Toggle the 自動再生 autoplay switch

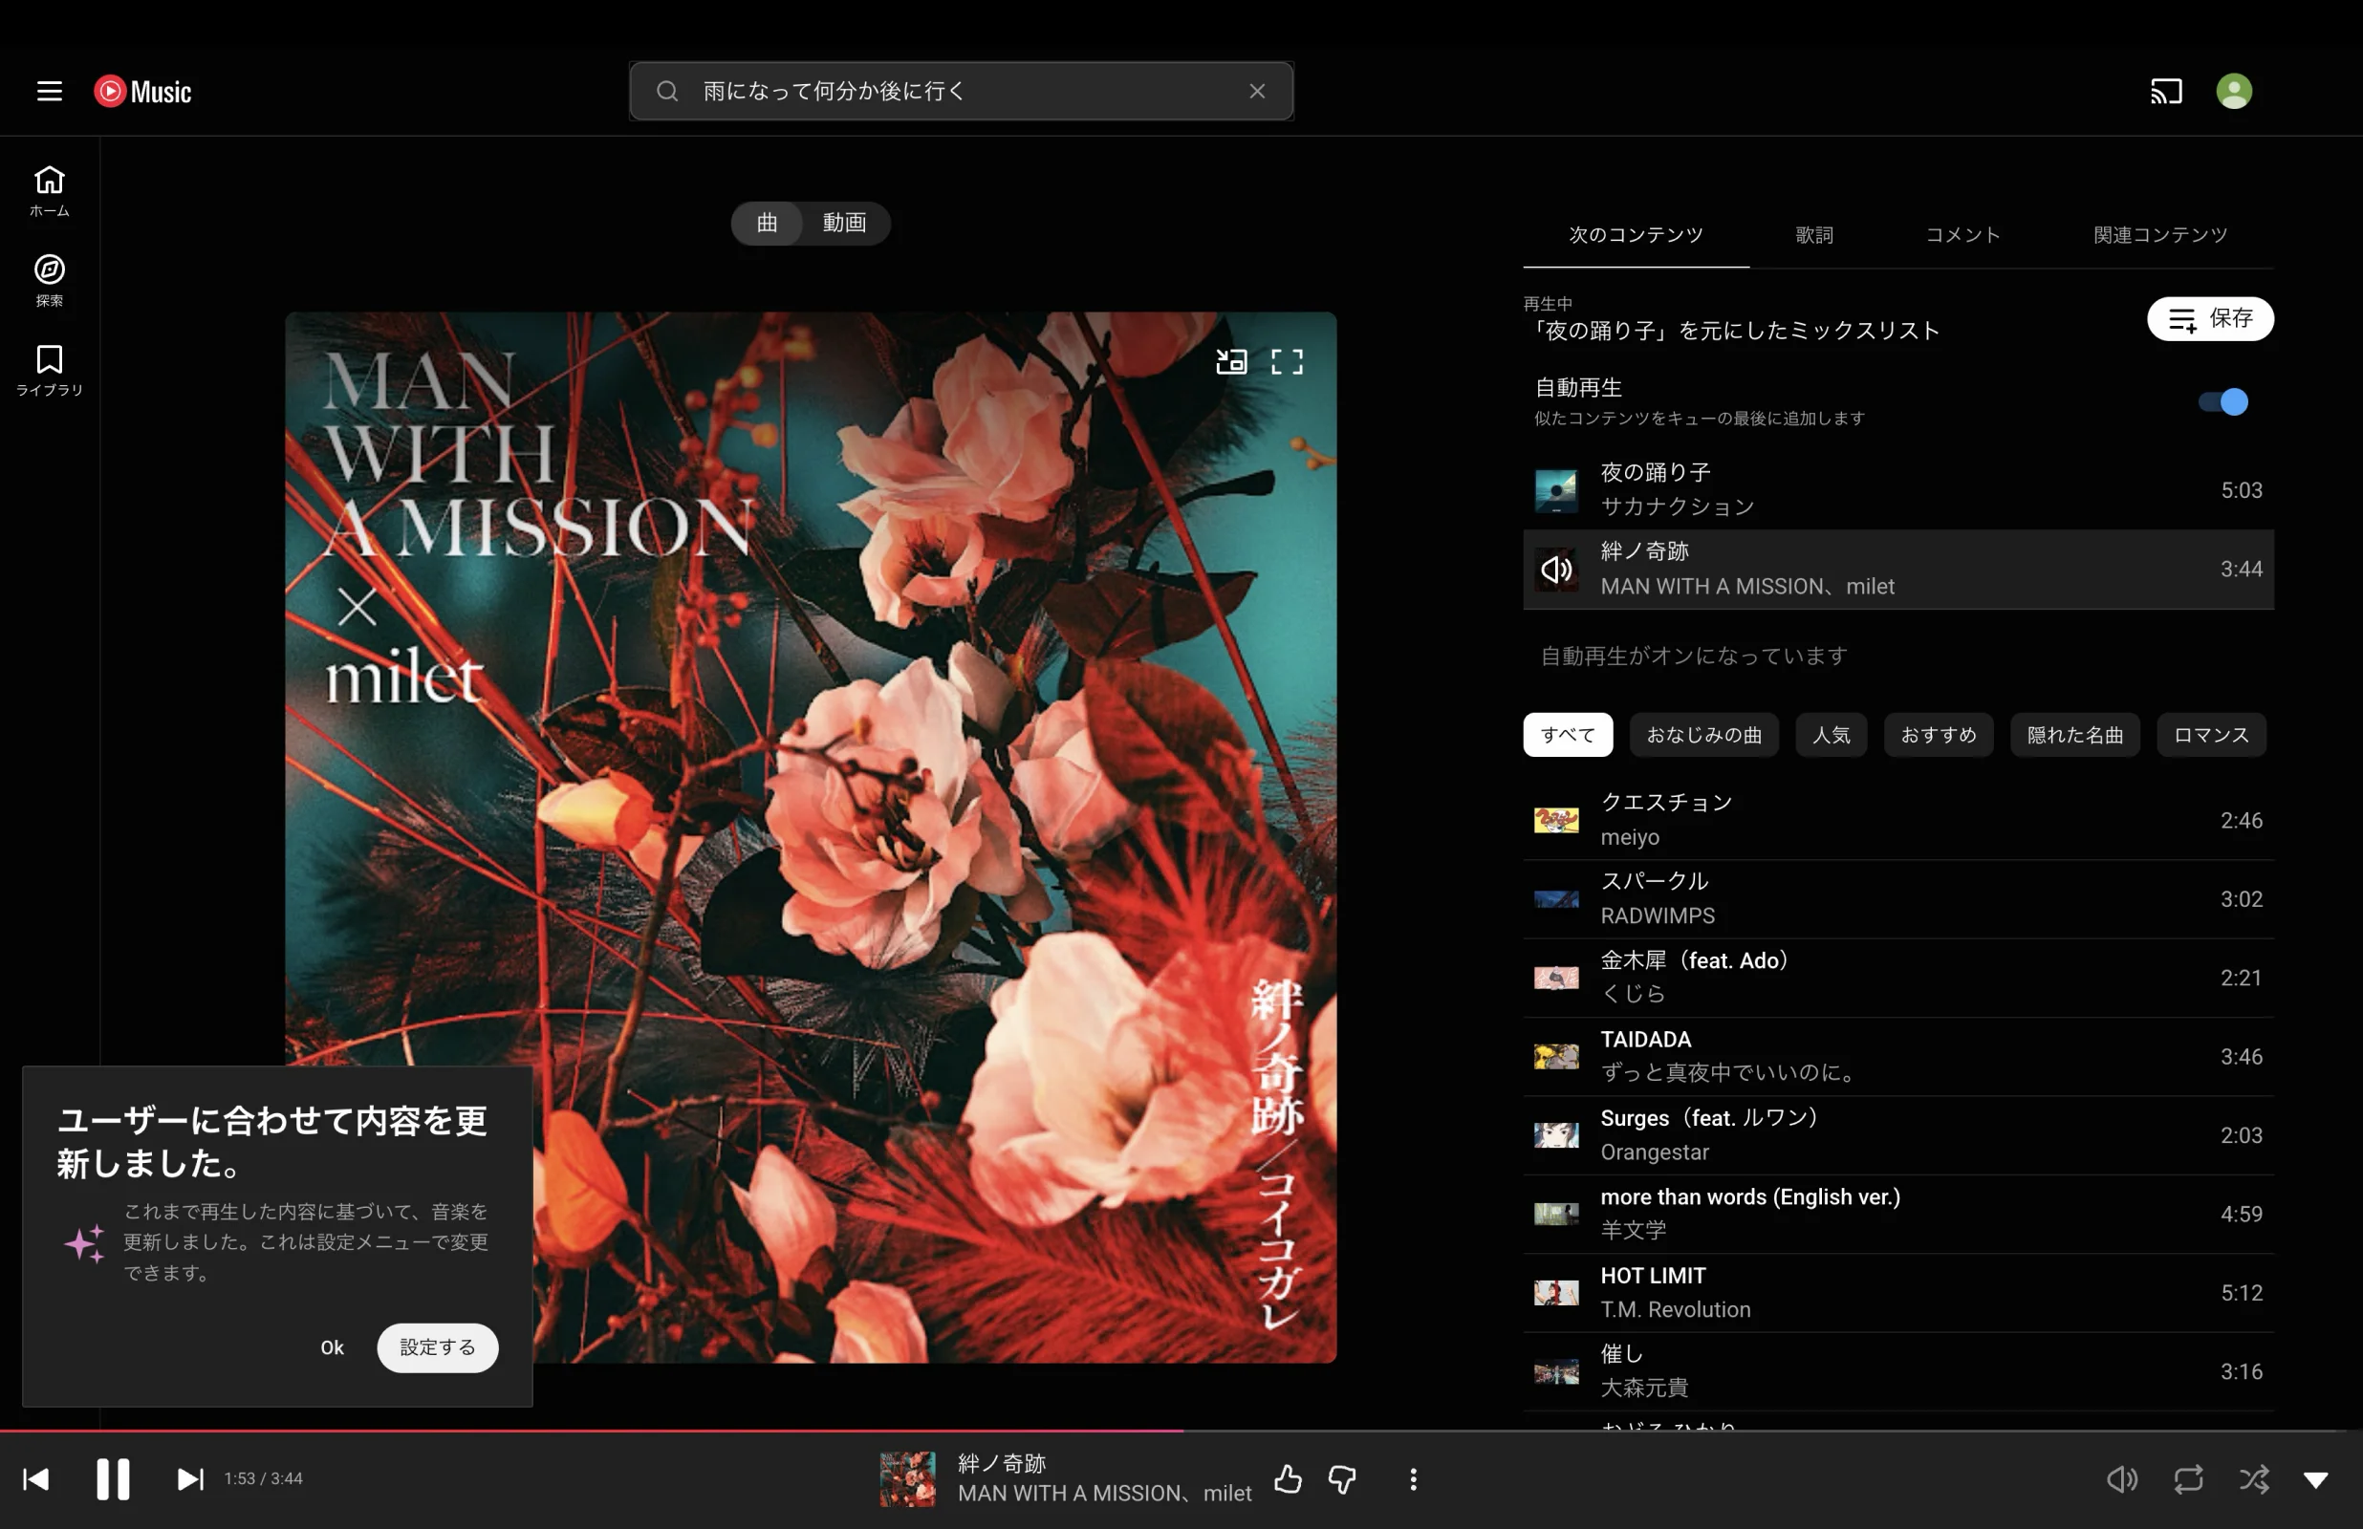point(2224,401)
